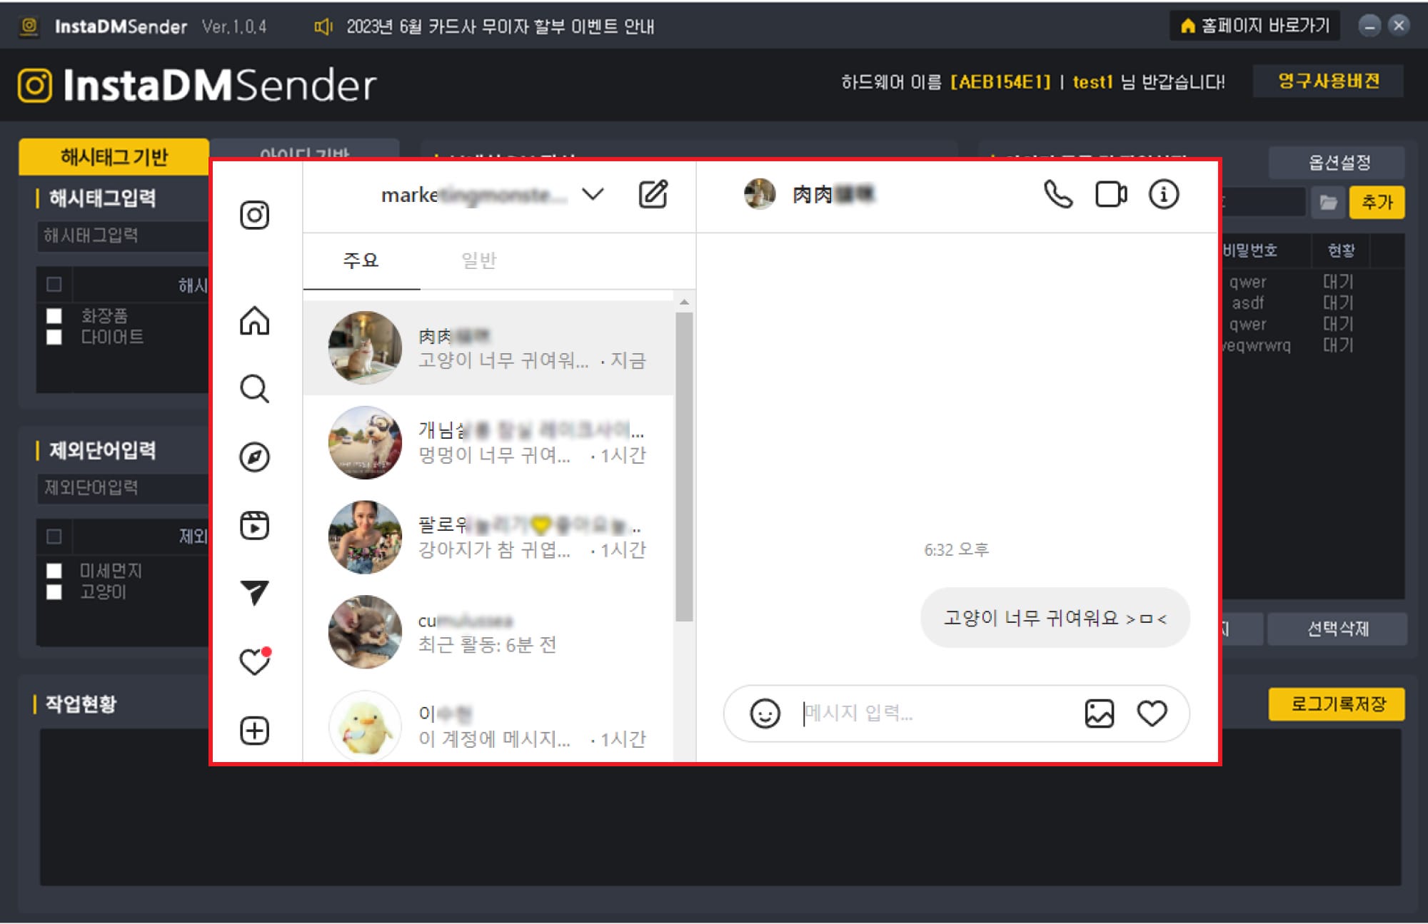Open conversation info icon
Image resolution: width=1428 pixels, height=924 pixels.
[1164, 194]
